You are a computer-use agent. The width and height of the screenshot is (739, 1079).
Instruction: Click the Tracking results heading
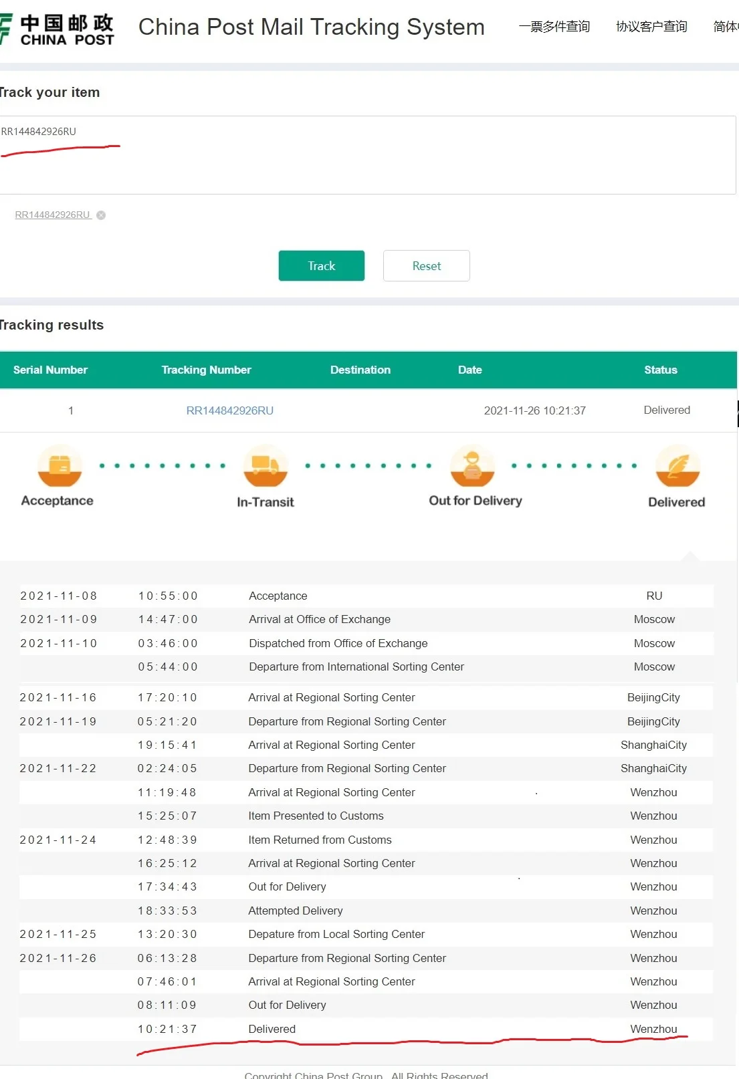tap(51, 325)
